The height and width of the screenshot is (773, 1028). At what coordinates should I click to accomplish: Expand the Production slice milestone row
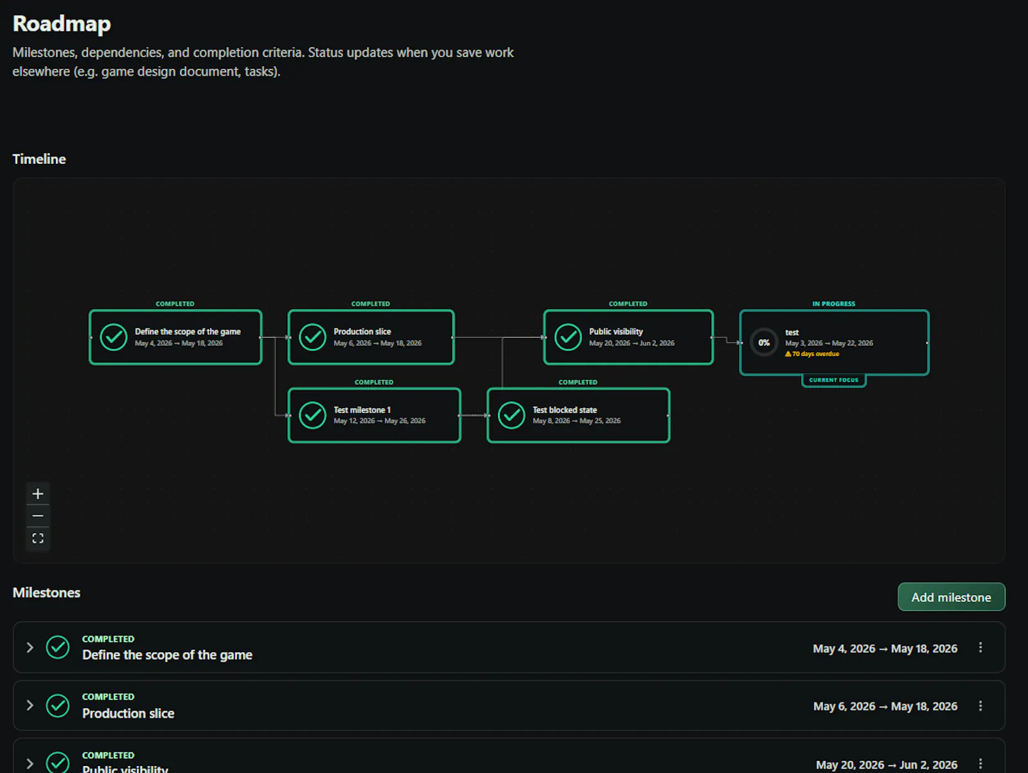pos(30,705)
